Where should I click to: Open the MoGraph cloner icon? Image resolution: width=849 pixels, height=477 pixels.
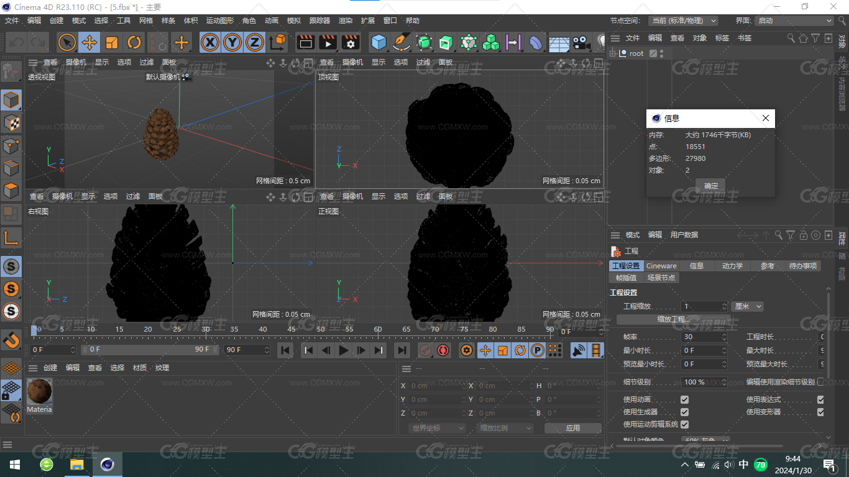[x=491, y=42]
